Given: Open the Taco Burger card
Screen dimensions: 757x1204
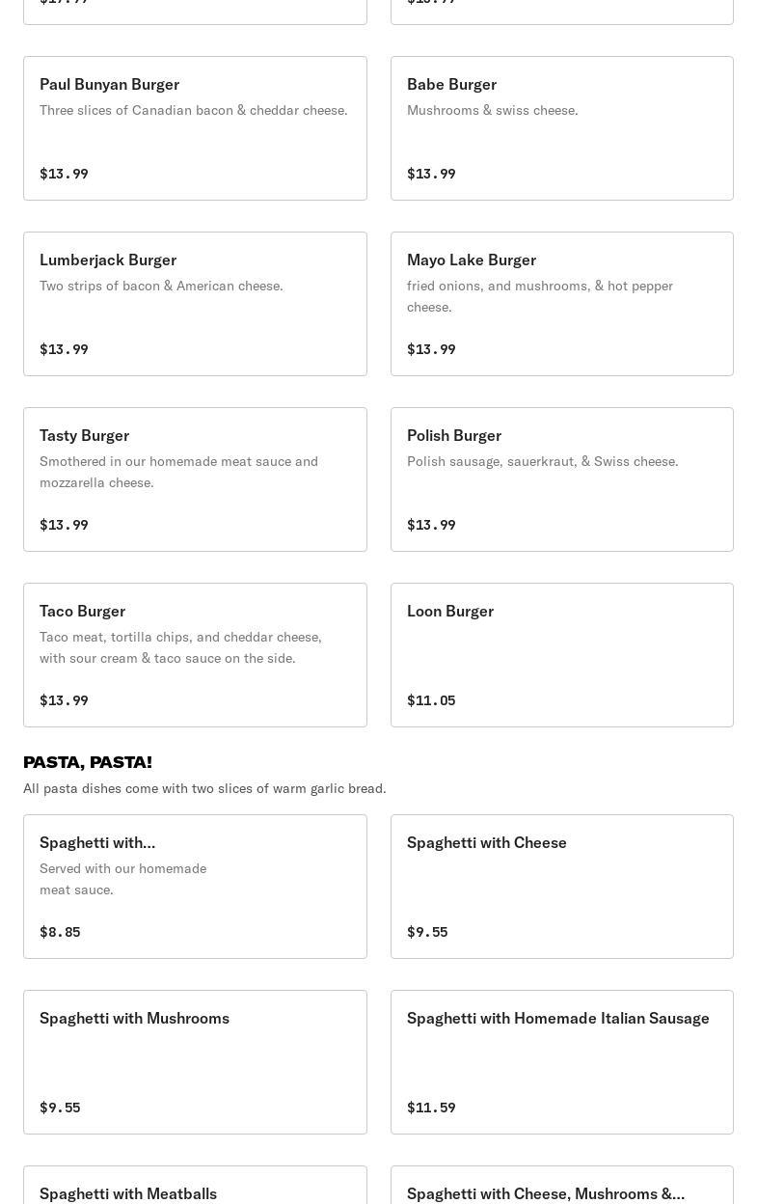Looking at the screenshot, I should point(195,655).
